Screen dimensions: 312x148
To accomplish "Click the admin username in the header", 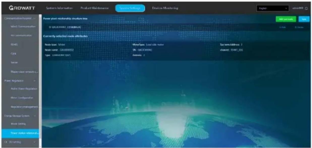I will pyautogui.click(x=298, y=8).
